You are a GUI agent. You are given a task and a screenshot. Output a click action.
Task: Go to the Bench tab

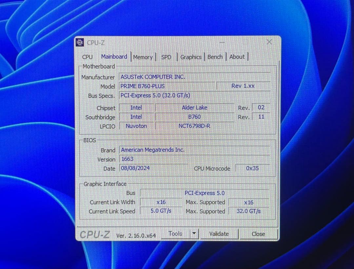pos(215,57)
